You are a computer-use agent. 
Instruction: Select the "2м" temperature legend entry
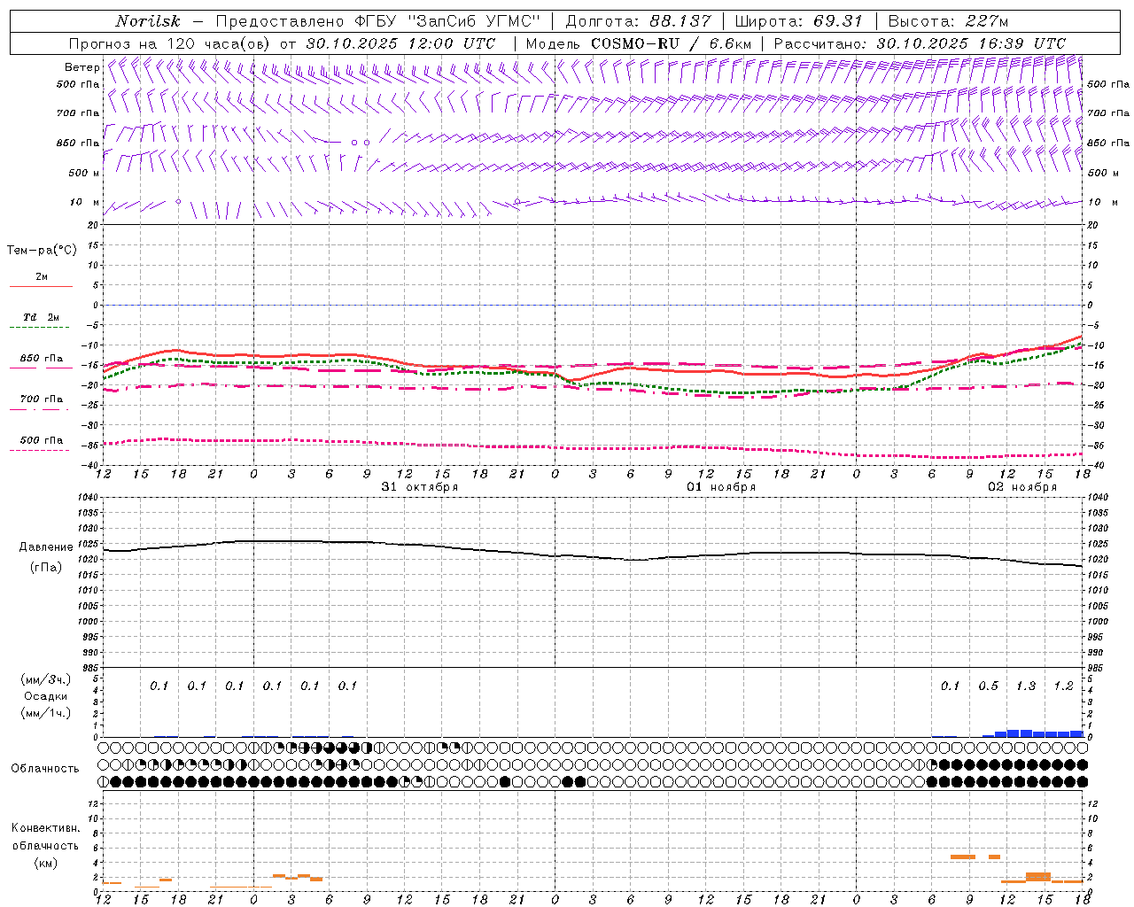pos(42,277)
